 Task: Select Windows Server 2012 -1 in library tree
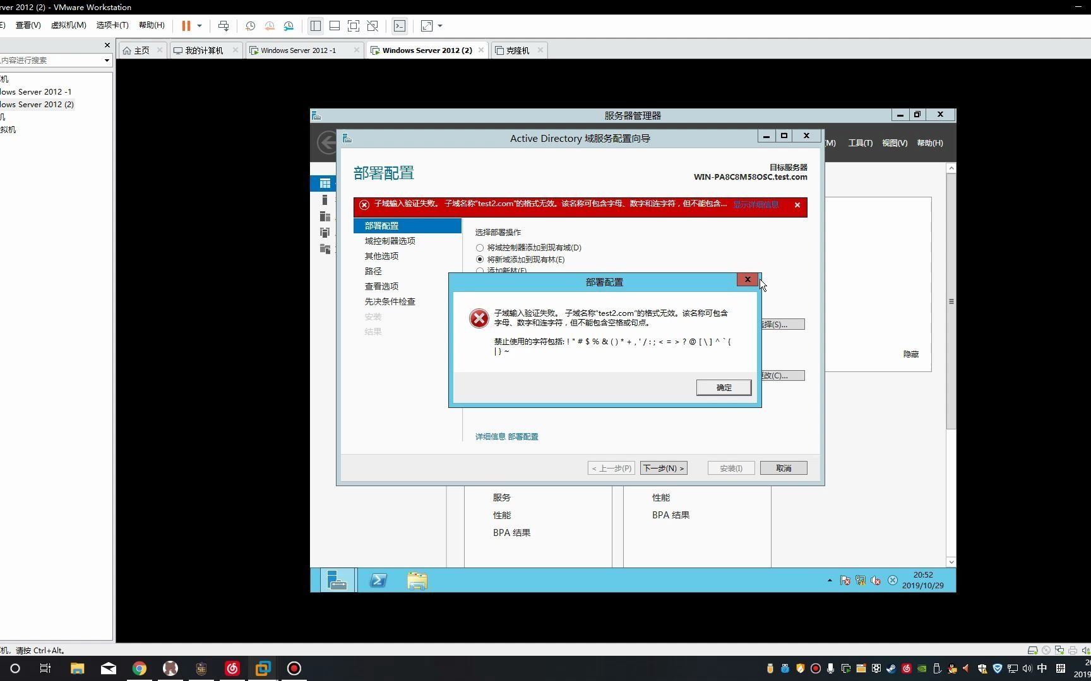click(x=35, y=91)
